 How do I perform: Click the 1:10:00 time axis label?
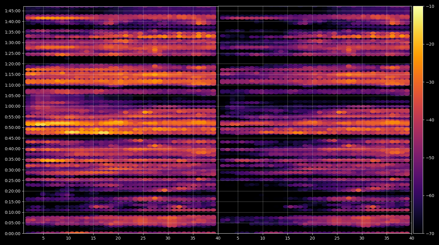pyautogui.click(x=13, y=85)
